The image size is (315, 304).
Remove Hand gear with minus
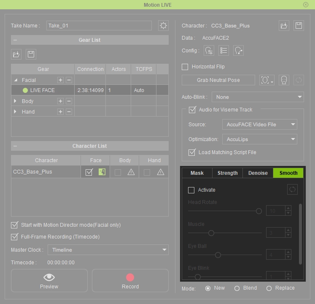click(69, 111)
